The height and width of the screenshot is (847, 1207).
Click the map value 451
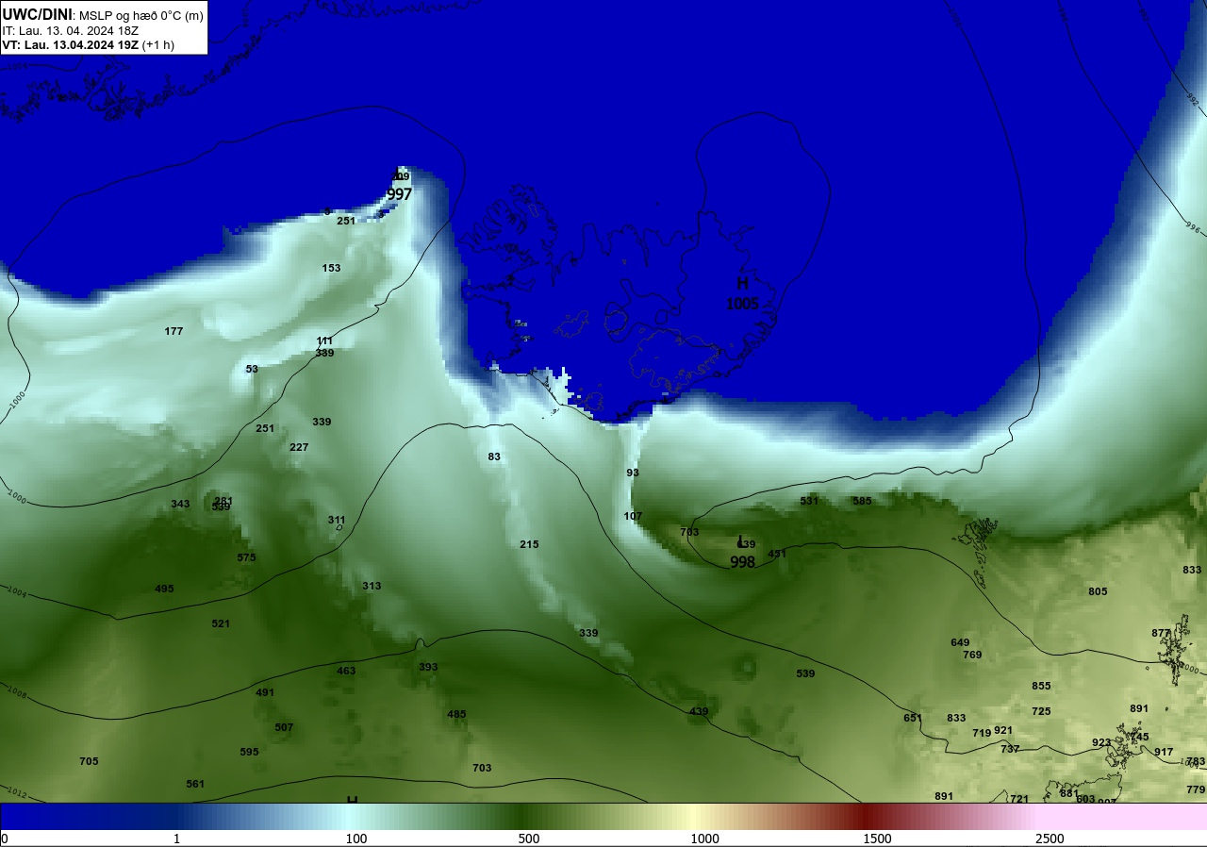pos(777,554)
